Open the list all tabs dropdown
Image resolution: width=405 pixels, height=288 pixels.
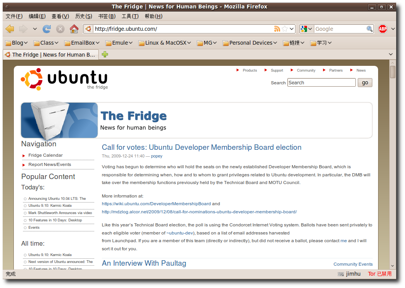(390, 54)
